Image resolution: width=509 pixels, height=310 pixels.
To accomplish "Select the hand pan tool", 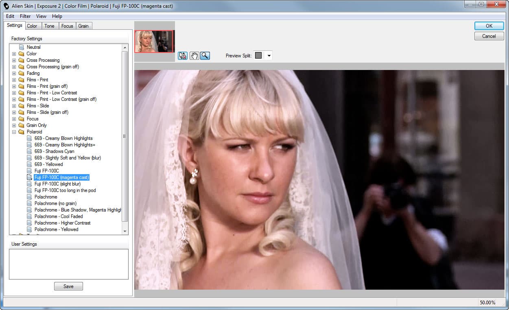I will (x=194, y=56).
